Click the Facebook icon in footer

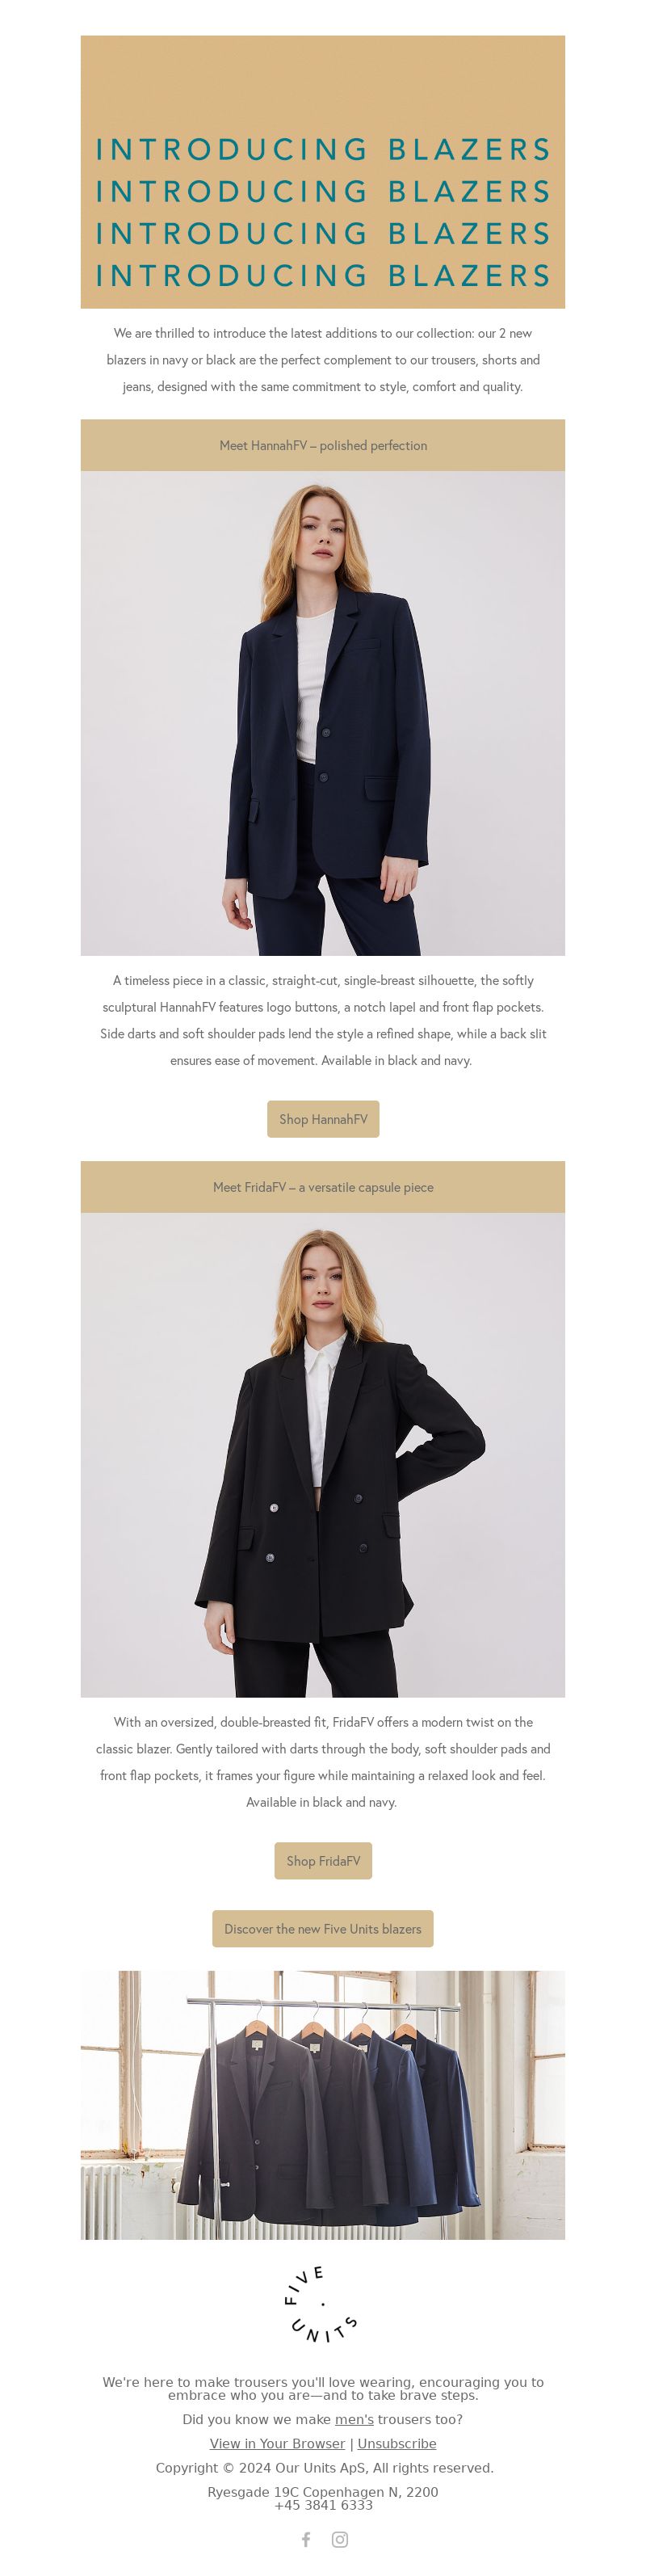pos(306,2539)
